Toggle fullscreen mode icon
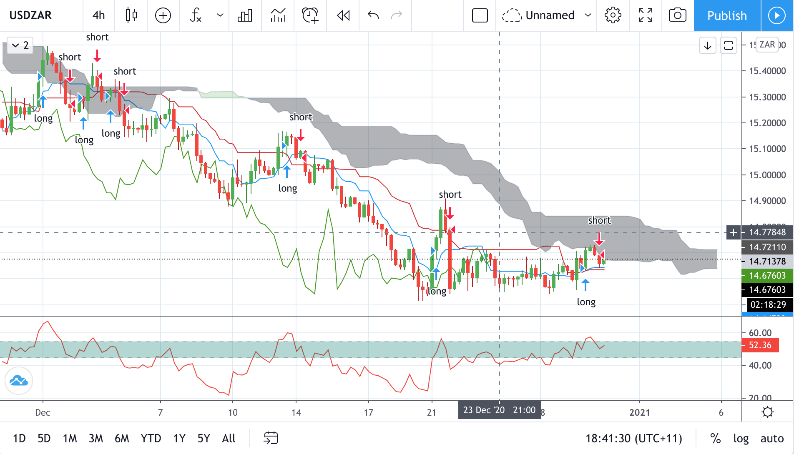 pyautogui.click(x=646, y=15)
